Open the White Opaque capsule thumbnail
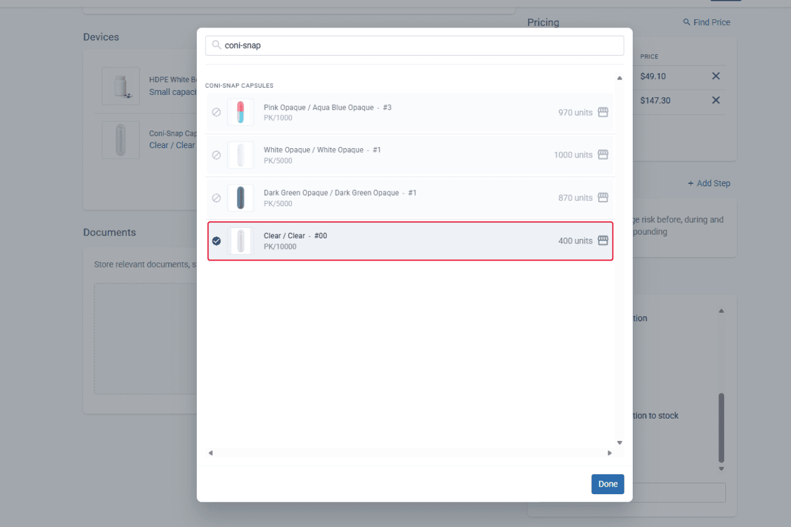791x527 pixels. [240, 155]
